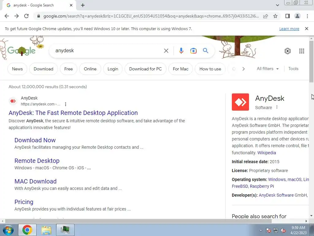The width and height of the screenshot is (314, 236).
Task: Select the How to use chip
Action: click(210, 69)
